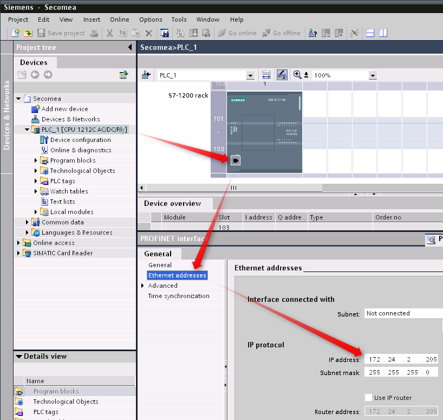Click the Cross-references toolbar icon
The image size is (443, 420).
tap(354, 33)
